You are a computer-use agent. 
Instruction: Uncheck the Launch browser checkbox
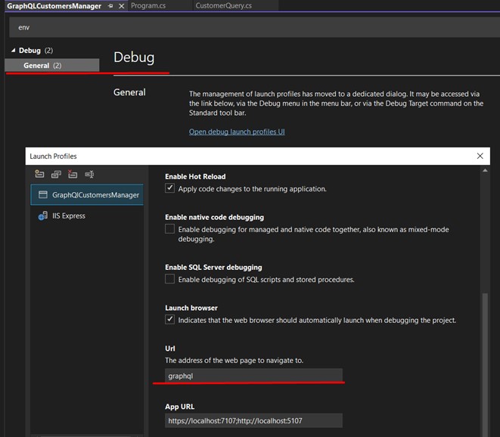click(170, 320)
